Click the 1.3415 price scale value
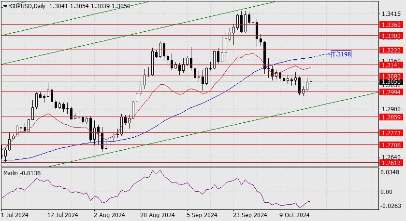406x221 pixels. coord(391,13)
